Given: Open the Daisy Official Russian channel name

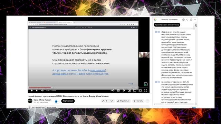Looking at the screenshot, I should tap(42, 100).
